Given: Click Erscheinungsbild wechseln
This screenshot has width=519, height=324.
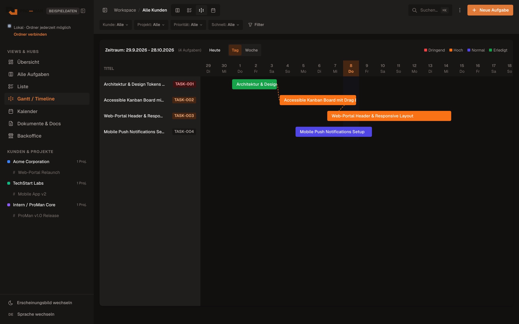Looking at the screenshot, I should (47, 303).
